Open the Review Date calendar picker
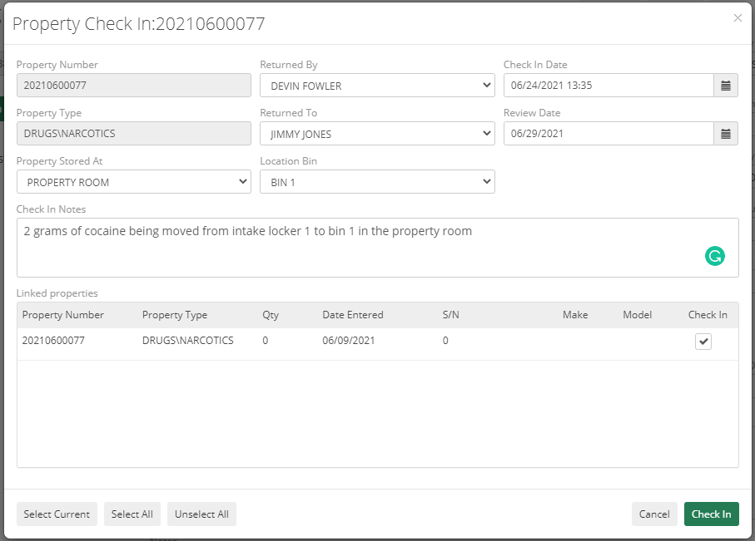This screenshot has height=541, width=755. tap(723, 133)
